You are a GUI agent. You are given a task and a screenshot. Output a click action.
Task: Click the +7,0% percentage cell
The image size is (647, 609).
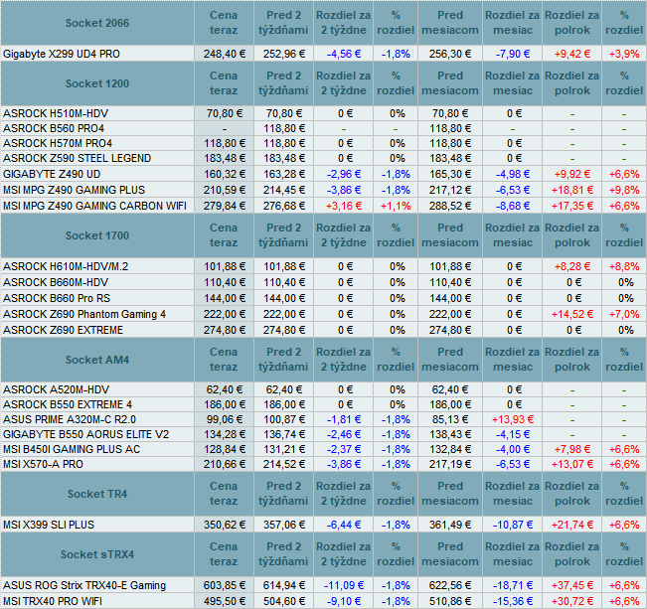[x=624, y=314]
